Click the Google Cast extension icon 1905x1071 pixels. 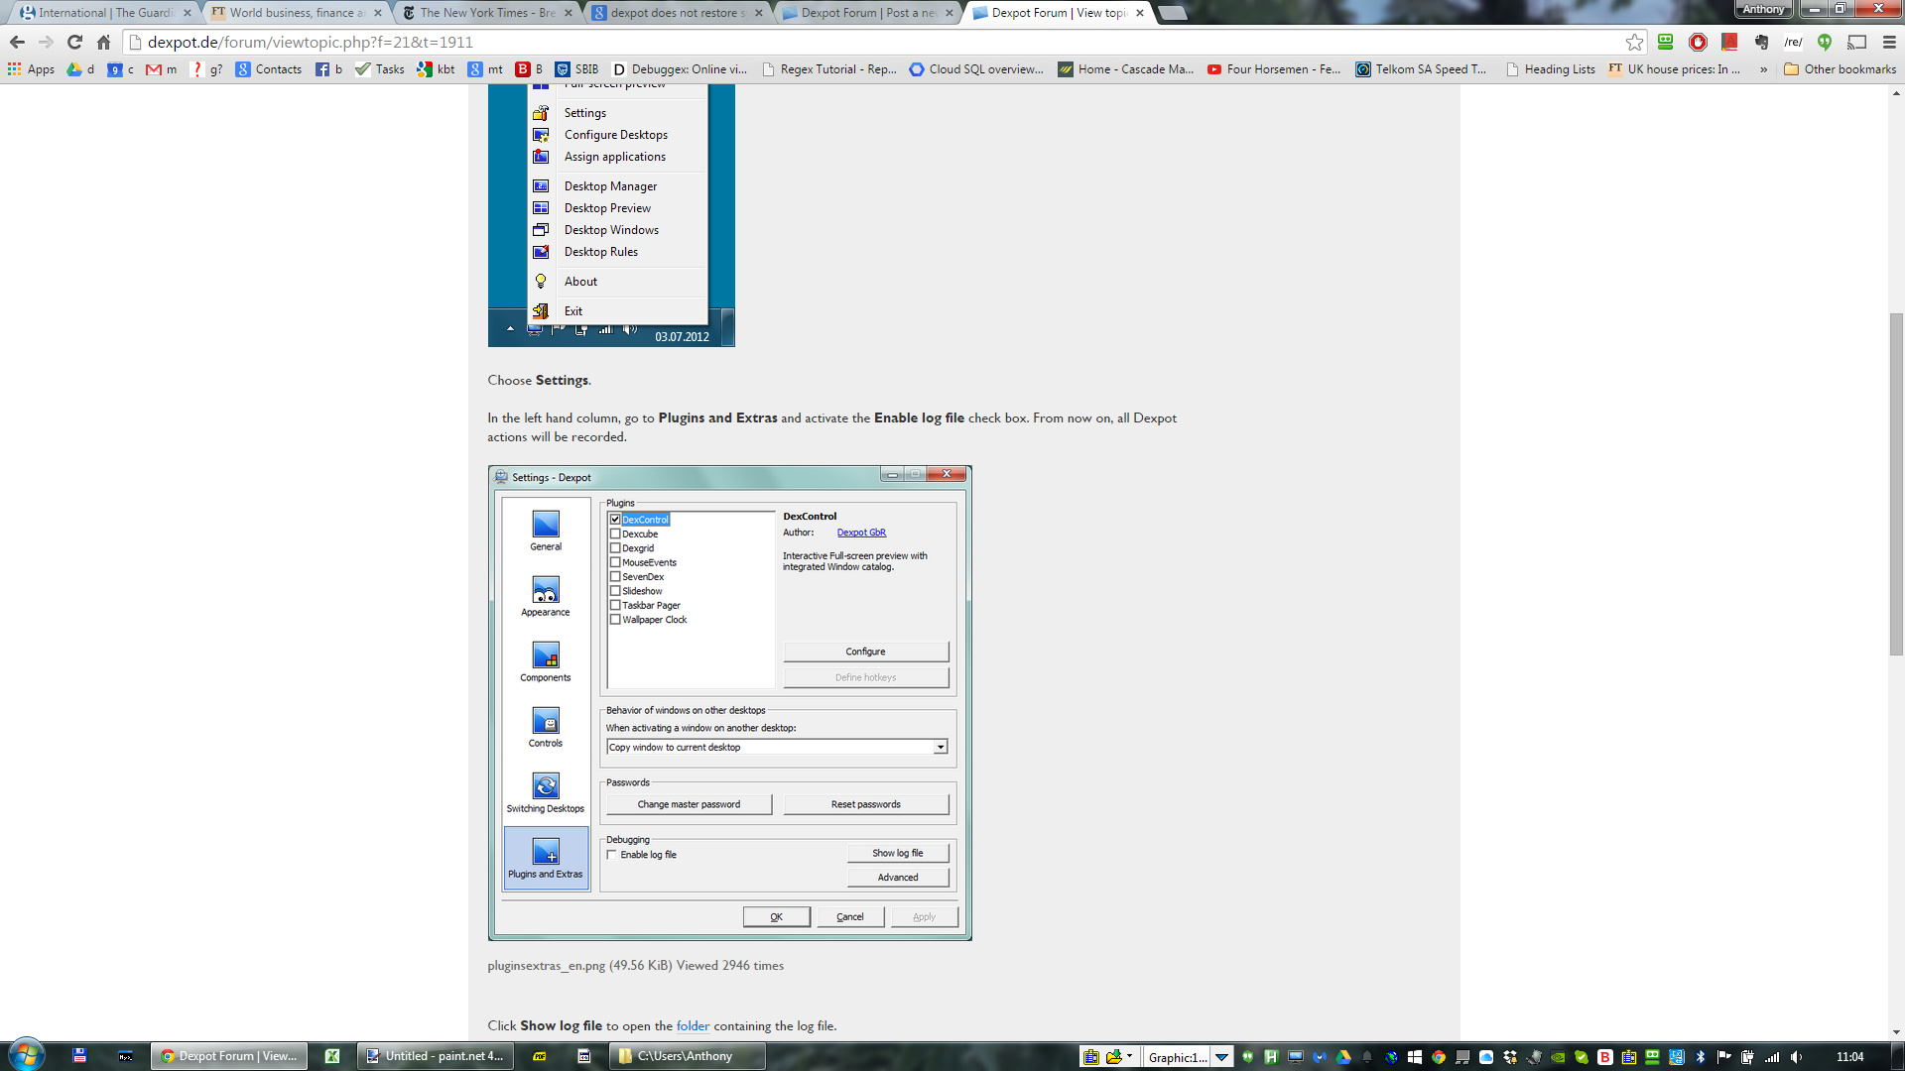click(1856, 42)
